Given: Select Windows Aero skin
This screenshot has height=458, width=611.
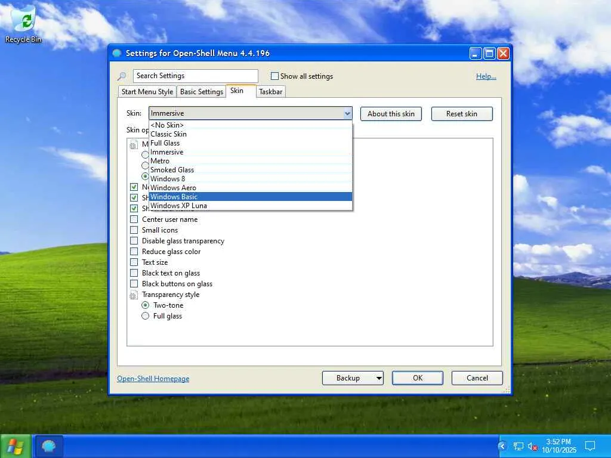Looking at the screenshot, I should point(251,188).
